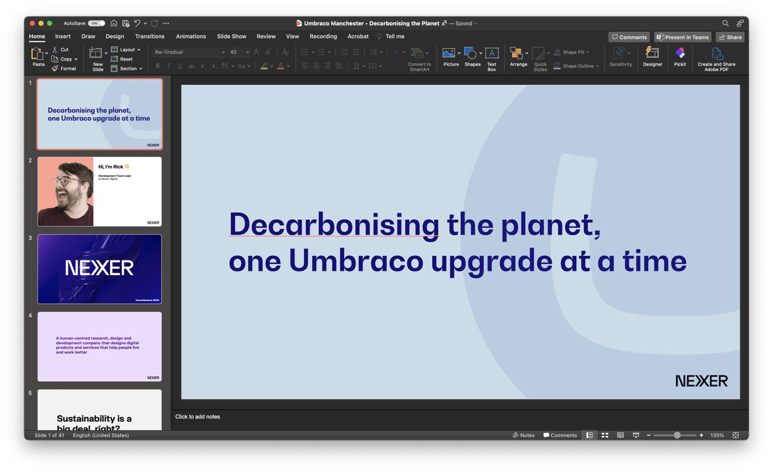This screenshot has height=472, width=773.
Task: Click the Share button
Action: 730,37
